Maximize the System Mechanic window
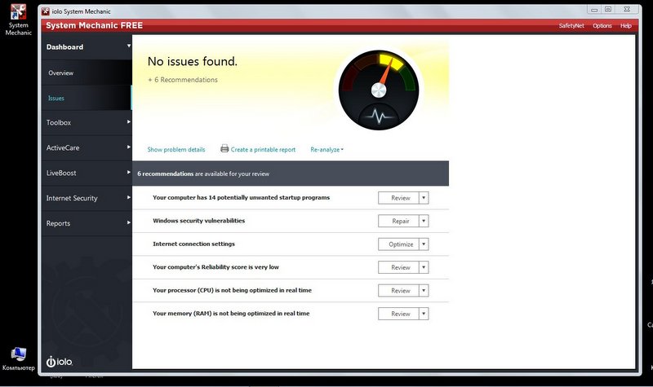The width and height of the screenshot is (653, 387). [608, 10]
